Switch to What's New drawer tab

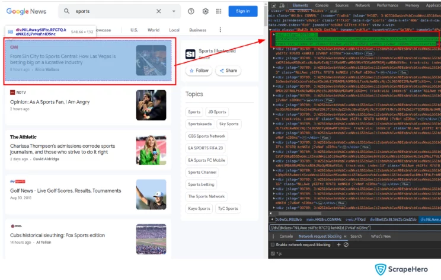[x=381, y=236]
